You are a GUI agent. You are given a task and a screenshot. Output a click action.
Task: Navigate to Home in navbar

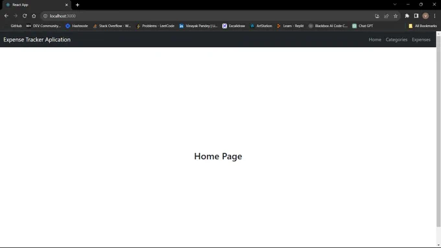375,39
